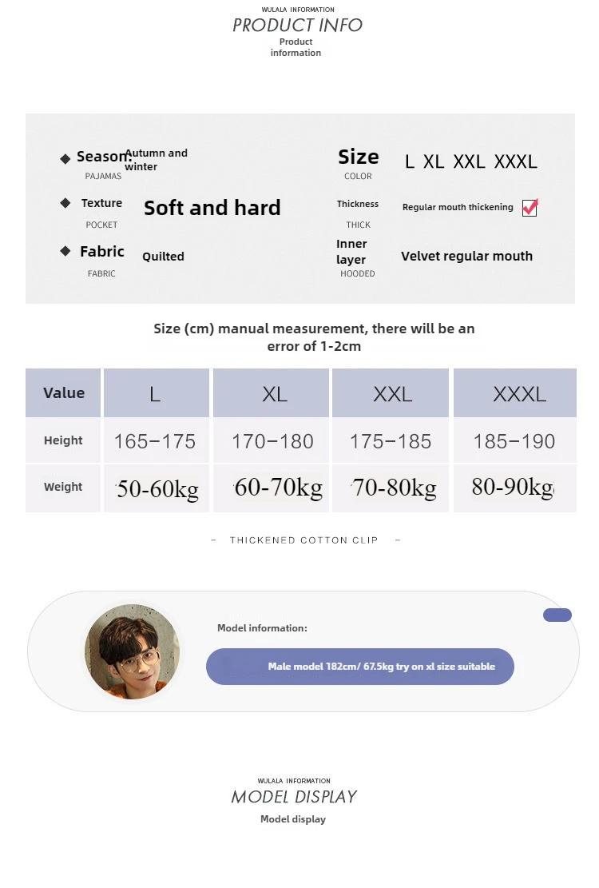Screen dimensions: 599x888
Task: Click the Height row label
Action: tap(64, 440)
